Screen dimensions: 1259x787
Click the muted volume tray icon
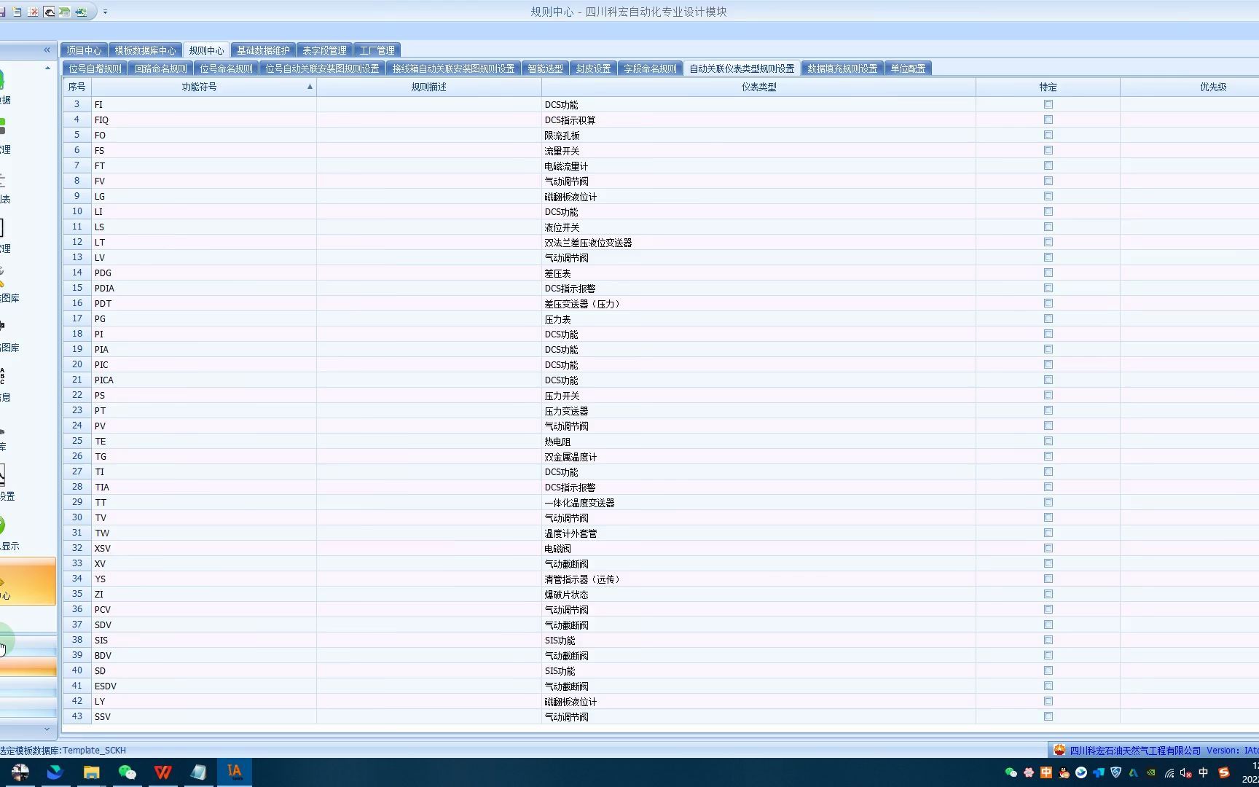point(1185,772)
